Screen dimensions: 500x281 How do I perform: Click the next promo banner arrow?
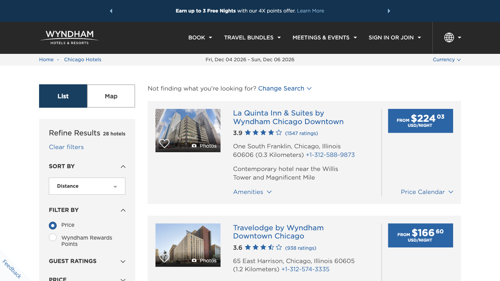pos(389,11)
